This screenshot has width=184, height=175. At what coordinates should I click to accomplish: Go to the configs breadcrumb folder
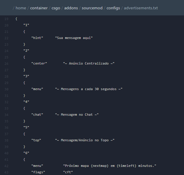[x=113, y=8]
